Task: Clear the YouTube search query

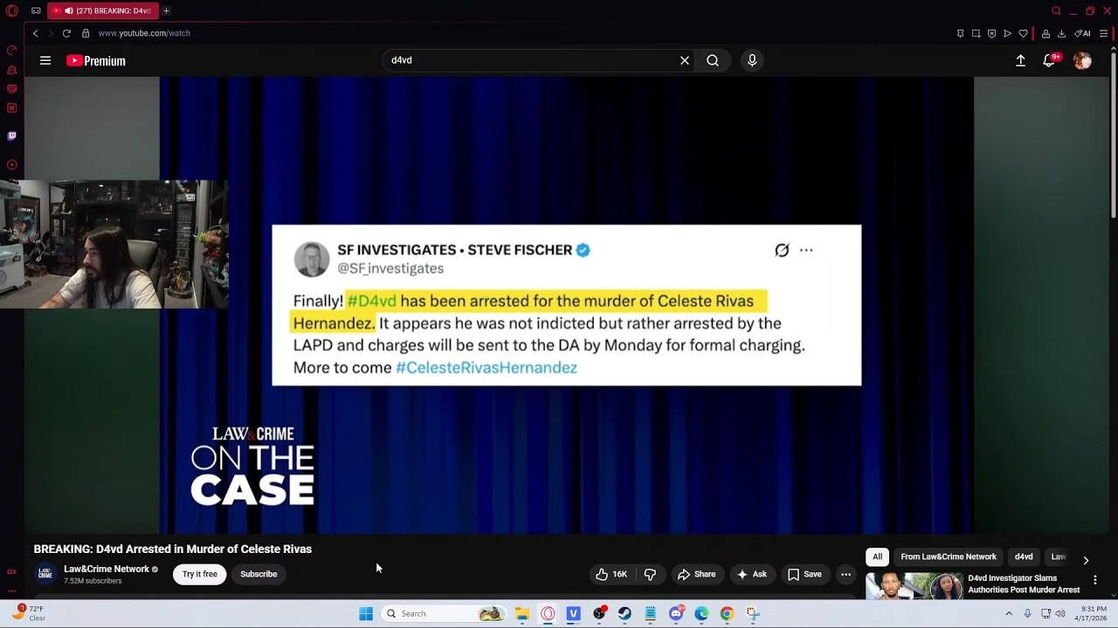Action: [x=685, y=60]
